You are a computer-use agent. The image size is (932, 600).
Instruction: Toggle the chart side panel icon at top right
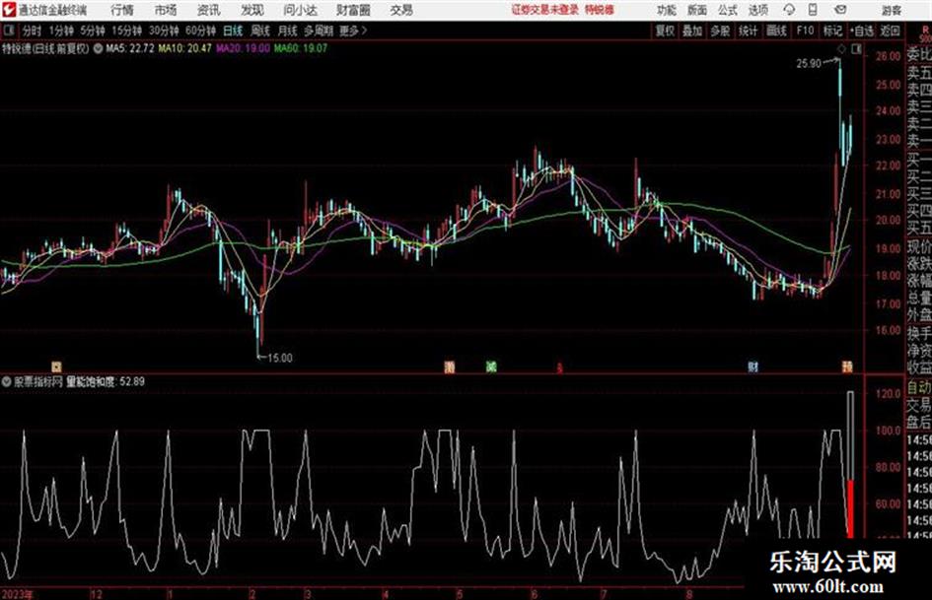pyautogui.click(x=856, y=49)
